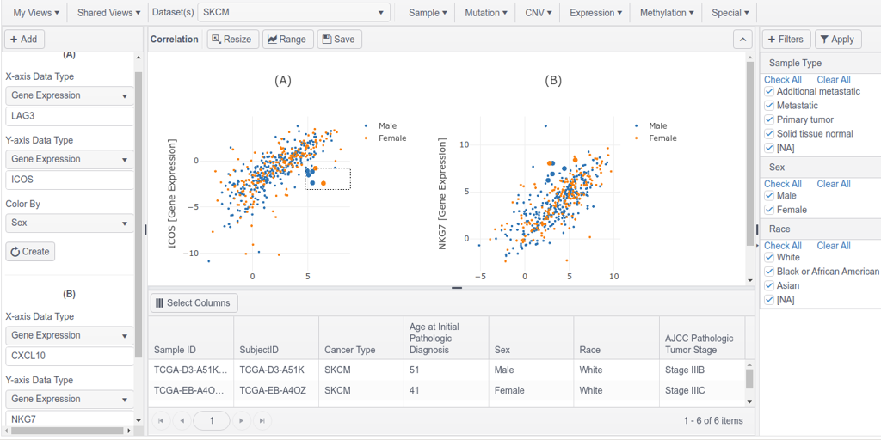Open the Color By Sex dropdown
Screen dimensions: 881x440
pyautogui.click(x=70, y=223)
